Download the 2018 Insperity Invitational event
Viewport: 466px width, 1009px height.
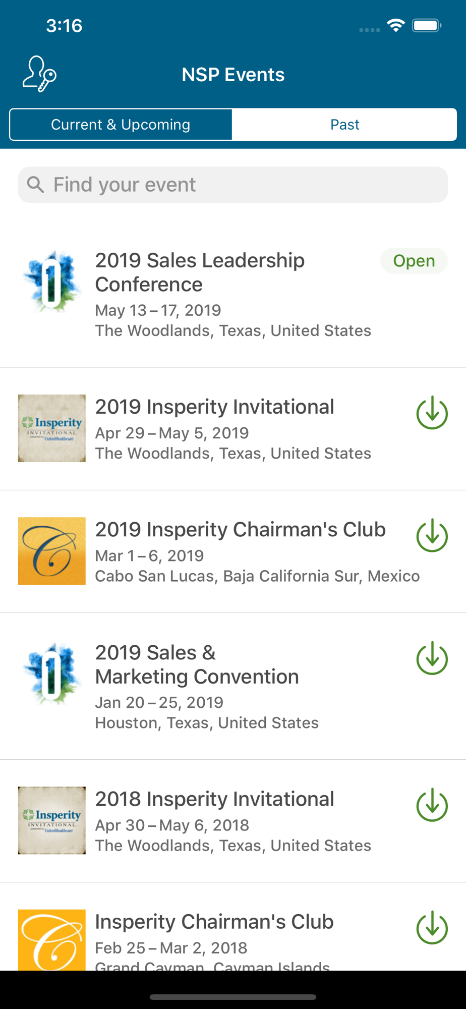[x=432, y=805]
